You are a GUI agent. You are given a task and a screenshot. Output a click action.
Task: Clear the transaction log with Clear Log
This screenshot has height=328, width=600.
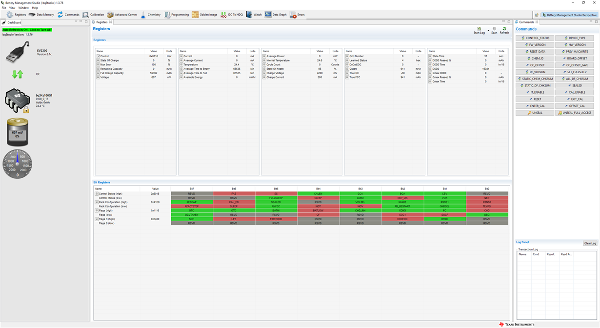590,243
